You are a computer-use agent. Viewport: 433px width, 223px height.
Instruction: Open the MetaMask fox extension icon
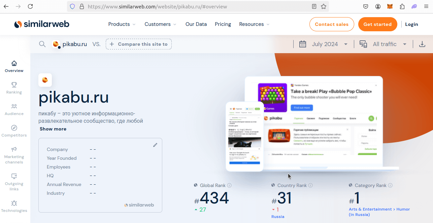(x=390, y=6)
